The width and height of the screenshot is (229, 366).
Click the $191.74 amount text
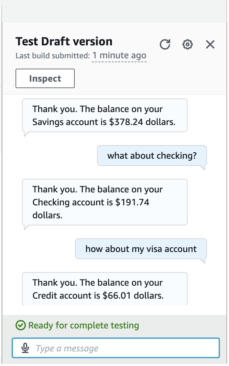click(x=132, y=202)
